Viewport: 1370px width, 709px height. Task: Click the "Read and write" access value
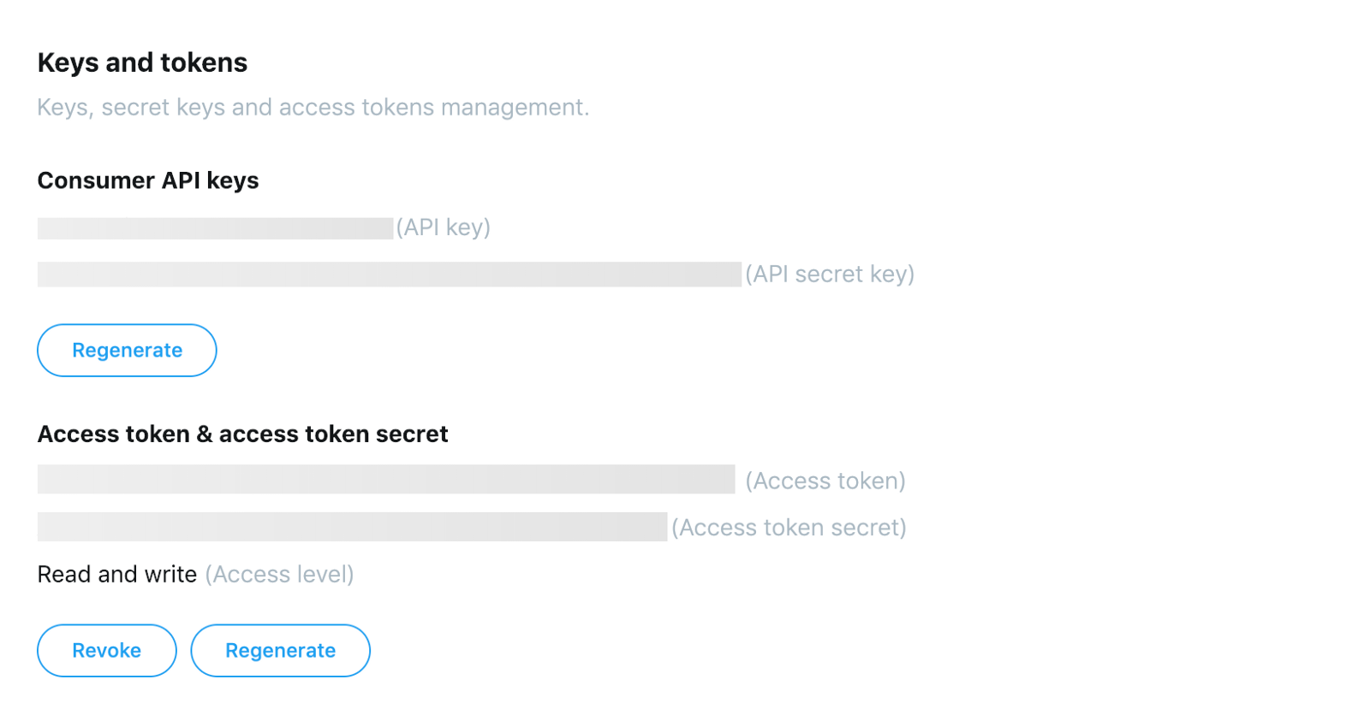coord(117,575)
